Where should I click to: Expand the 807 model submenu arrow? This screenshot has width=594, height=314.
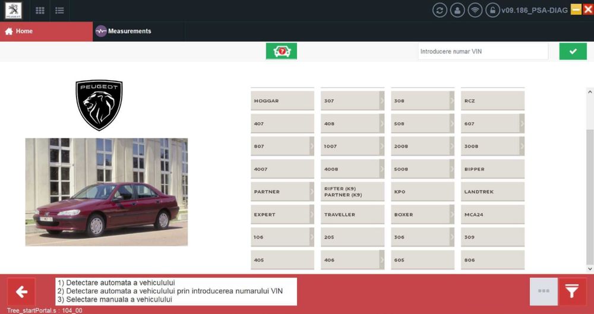point(312,146)
